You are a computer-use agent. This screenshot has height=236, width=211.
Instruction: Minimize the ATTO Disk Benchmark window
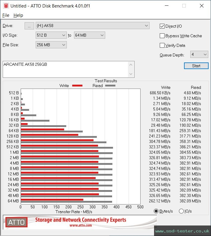pyautogui.click(x=167, y=6)
